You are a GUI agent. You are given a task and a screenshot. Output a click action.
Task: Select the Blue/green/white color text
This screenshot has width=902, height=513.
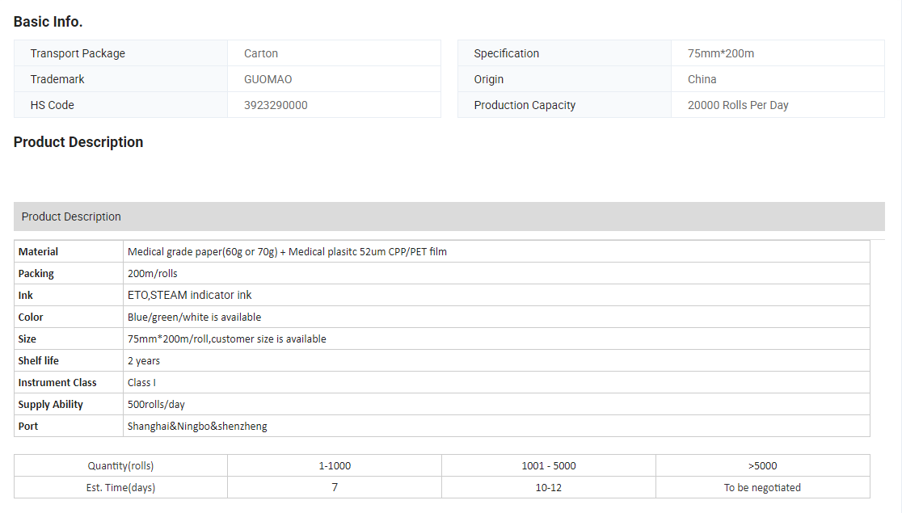[194, 317]
